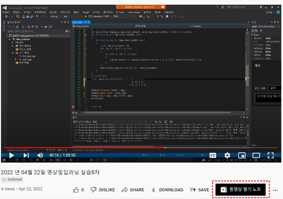
Task: Toggle closed captions on the video
Action: 213,155
